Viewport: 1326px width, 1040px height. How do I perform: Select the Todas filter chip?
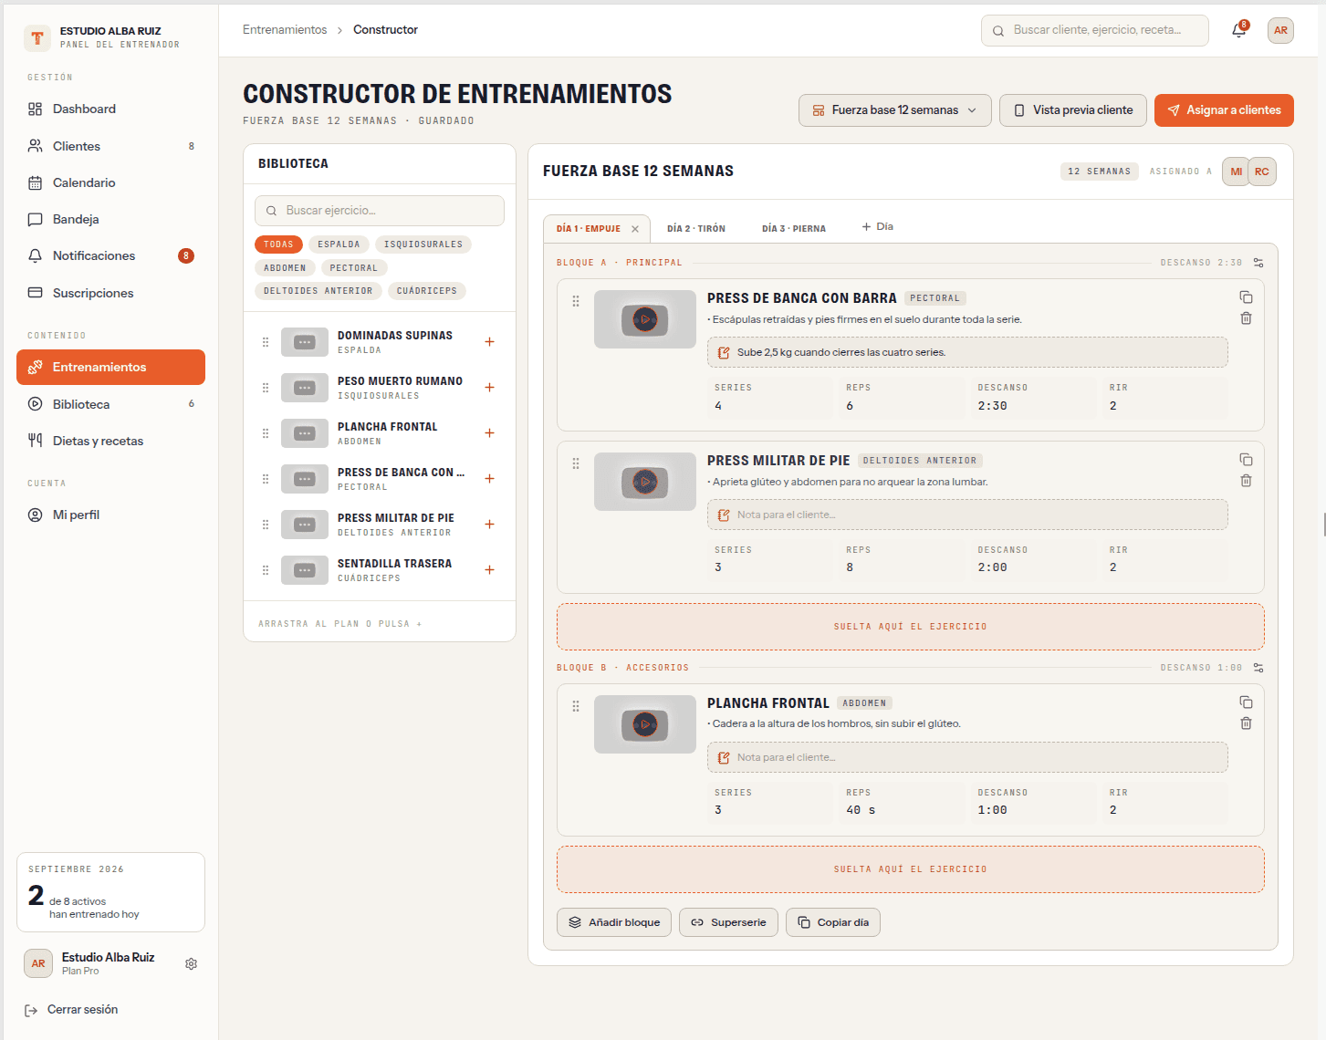(278, 244)
